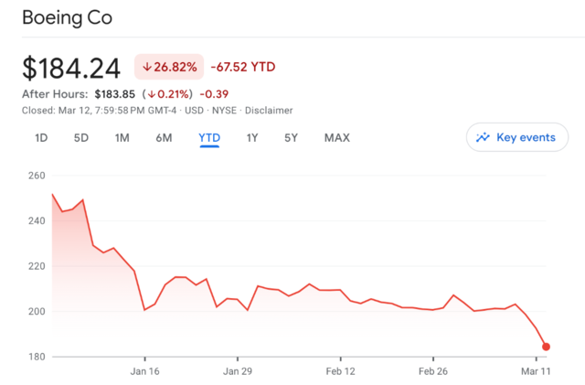The width and height of the screenshot is (585, 385).
Task: Select the 5D time range tab
Action: (81, 138)
